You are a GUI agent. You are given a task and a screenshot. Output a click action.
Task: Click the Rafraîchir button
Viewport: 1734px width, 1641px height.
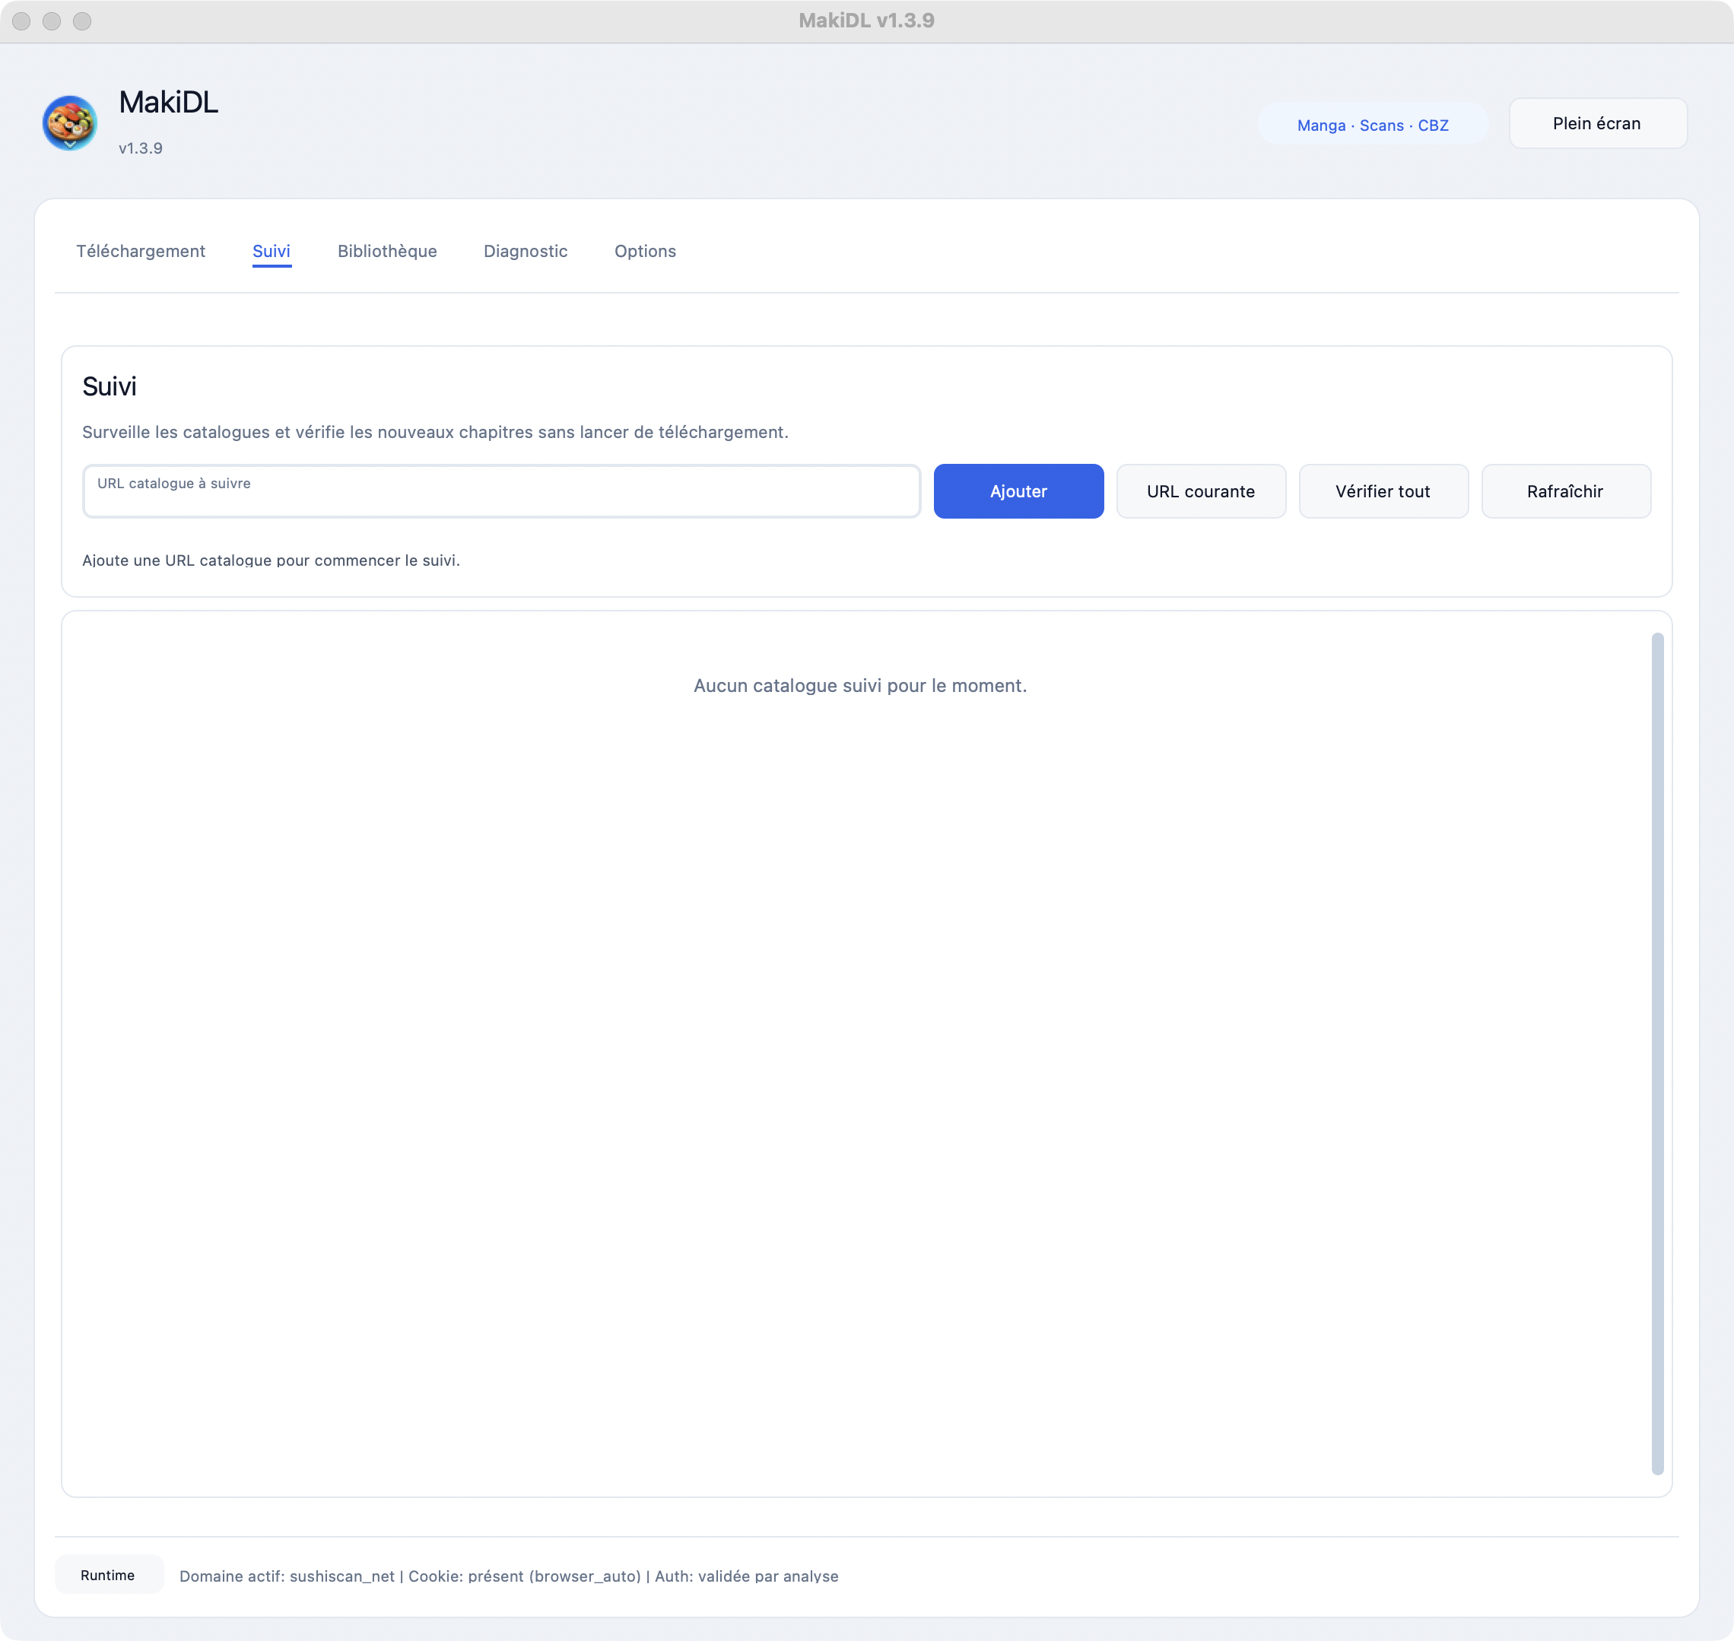(x=1566, y=491)
